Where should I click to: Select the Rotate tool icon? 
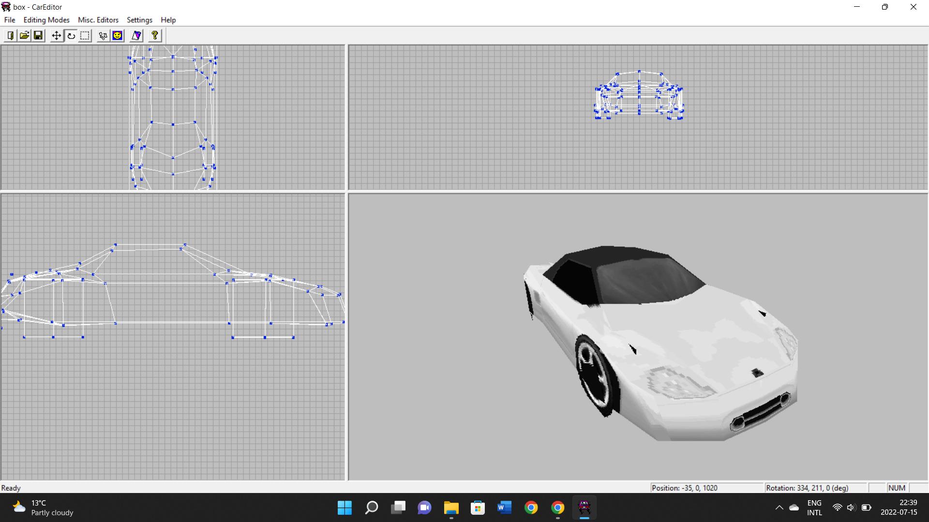71,36
